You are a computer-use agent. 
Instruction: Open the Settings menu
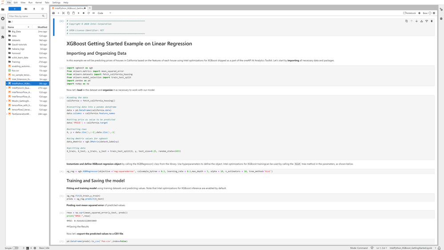pyautogui.click(x=56, y=2)
